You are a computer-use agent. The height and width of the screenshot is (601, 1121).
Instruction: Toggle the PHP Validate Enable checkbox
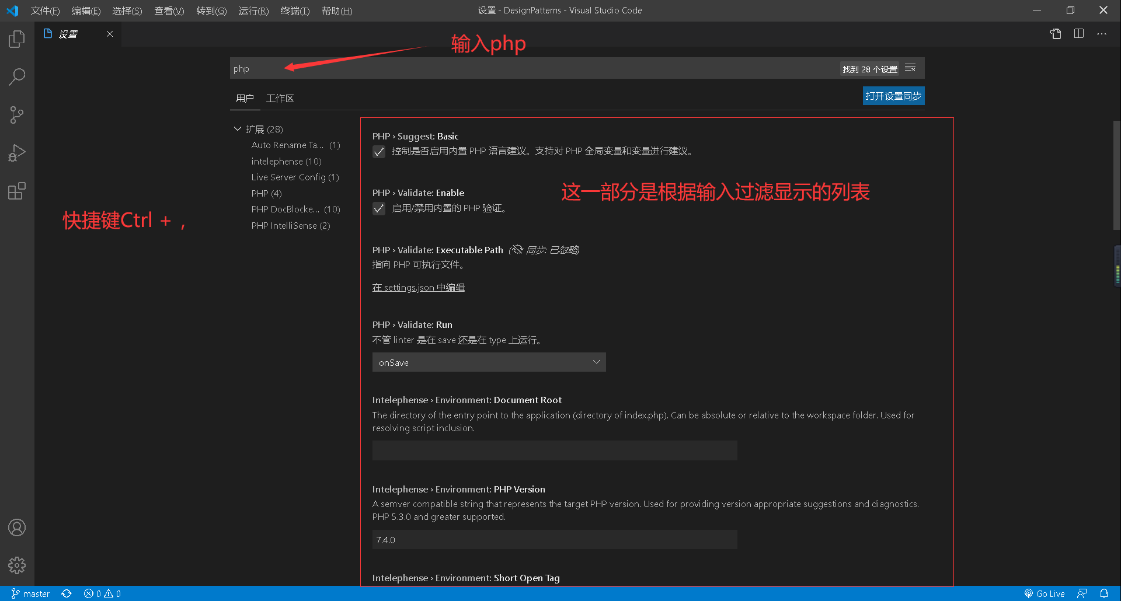(379, 208)
